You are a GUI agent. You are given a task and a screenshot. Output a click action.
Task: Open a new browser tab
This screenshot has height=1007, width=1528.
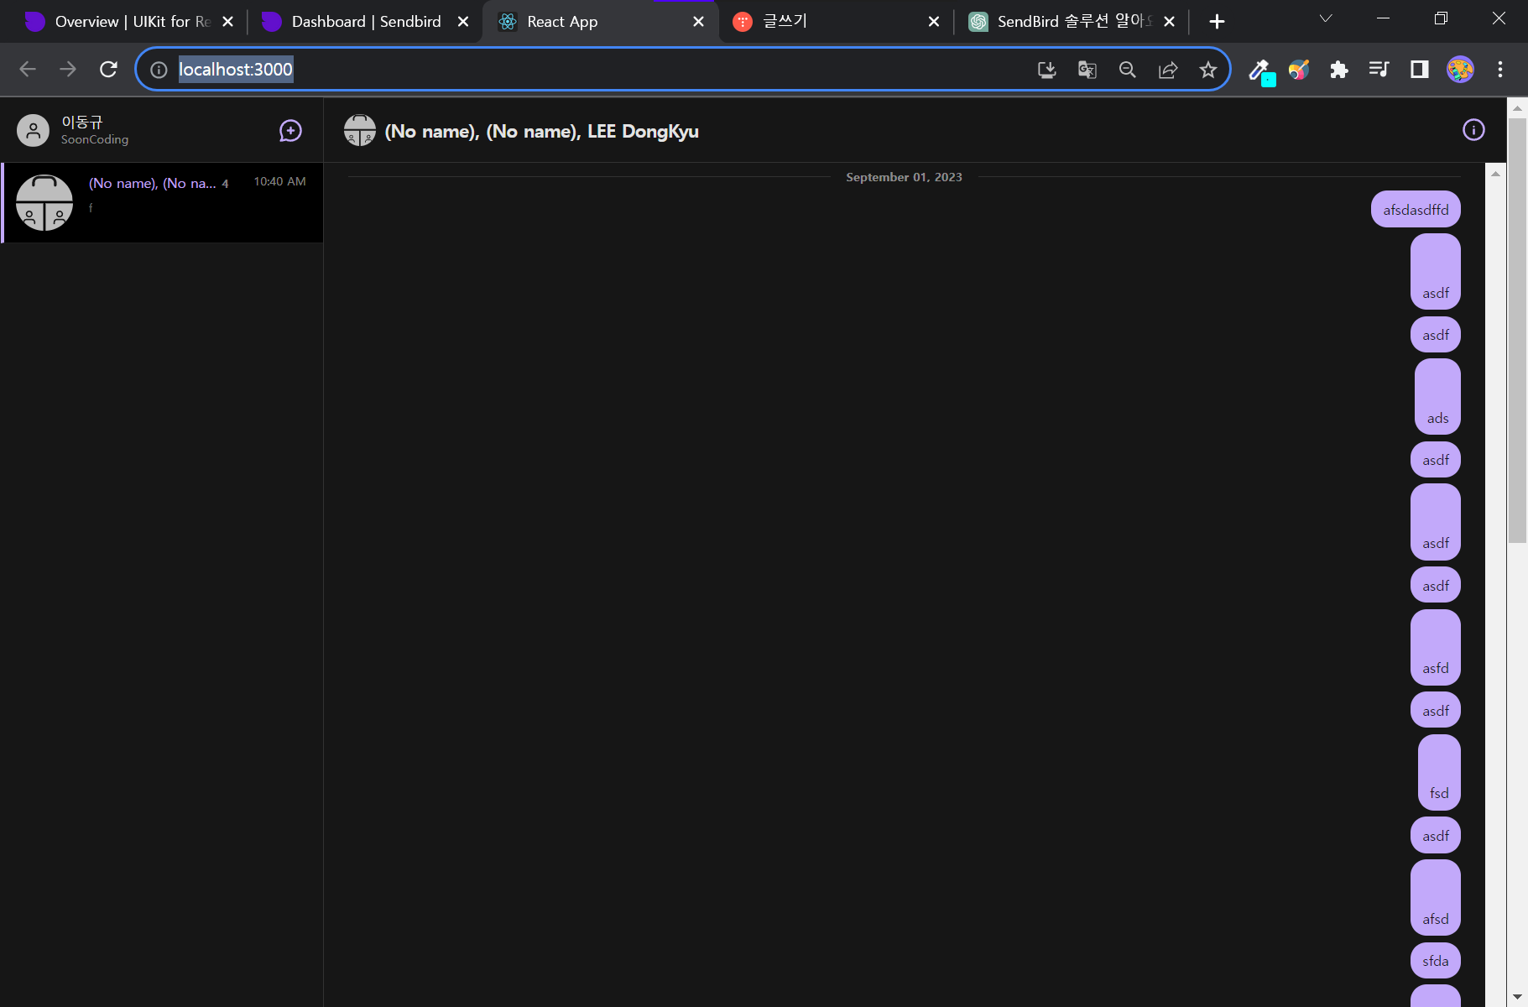pyautogui.click(x=1217, y=22)
